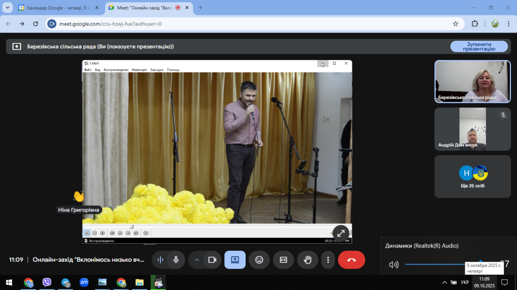The image size is (517, 290).
Task: Open Chrome extensions puzzle icon
Action: [x=475, y=24]
